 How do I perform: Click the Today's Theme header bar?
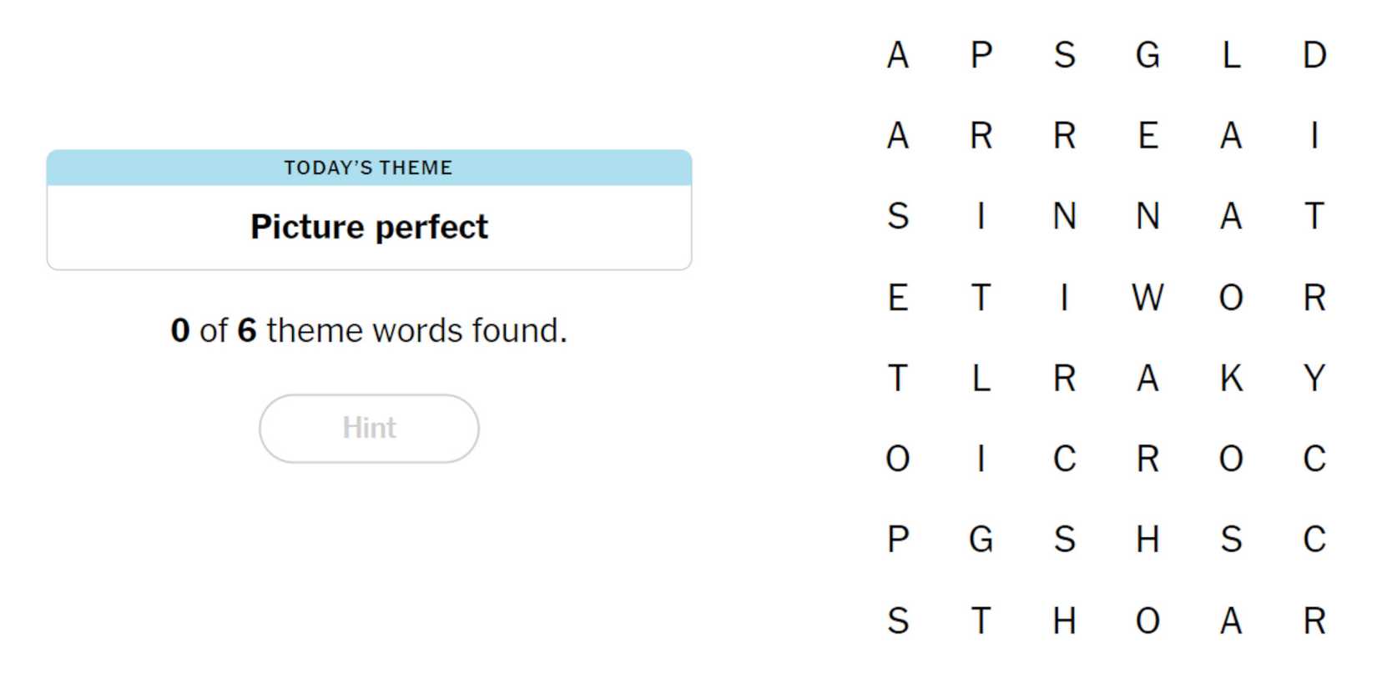(x=369, y=168)
